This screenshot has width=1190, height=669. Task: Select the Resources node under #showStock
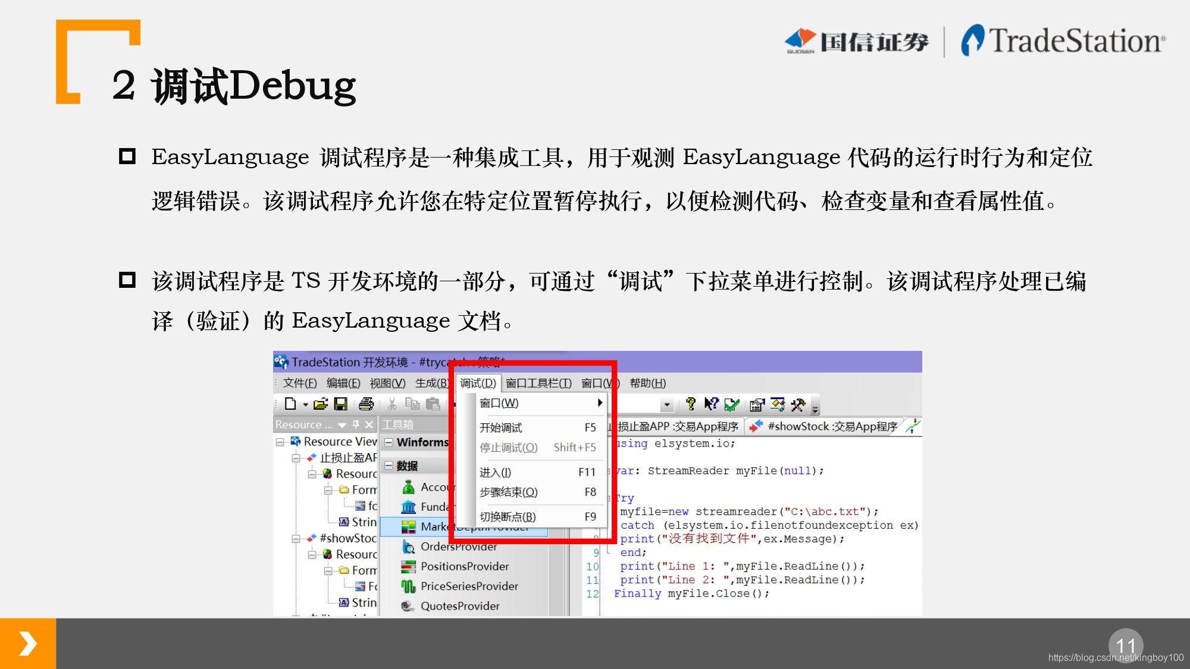350,554
